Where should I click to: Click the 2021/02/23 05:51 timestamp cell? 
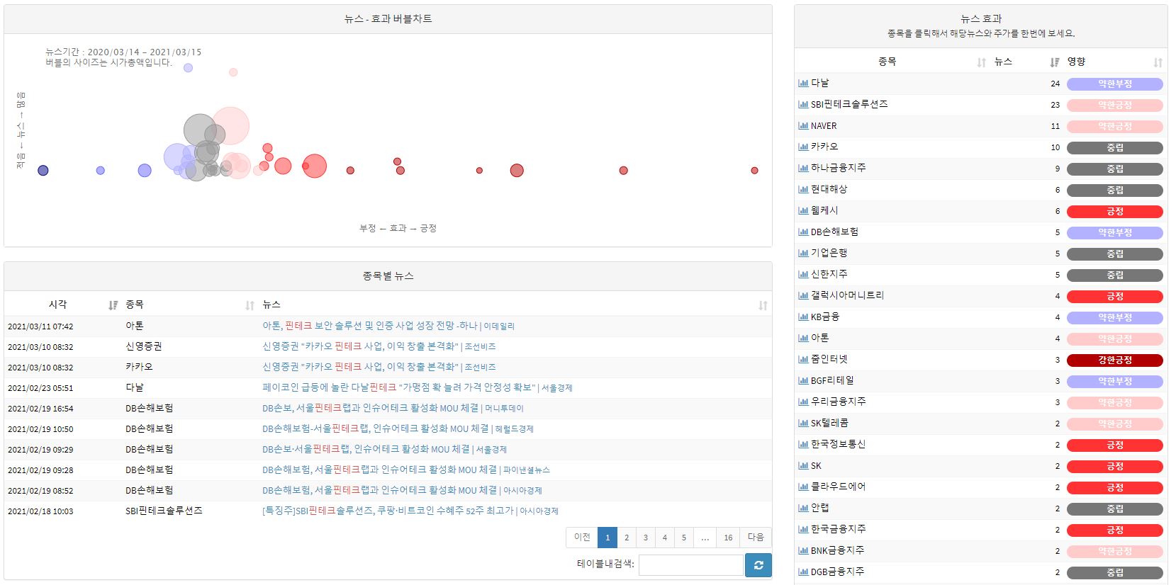(x=40, y=388)
